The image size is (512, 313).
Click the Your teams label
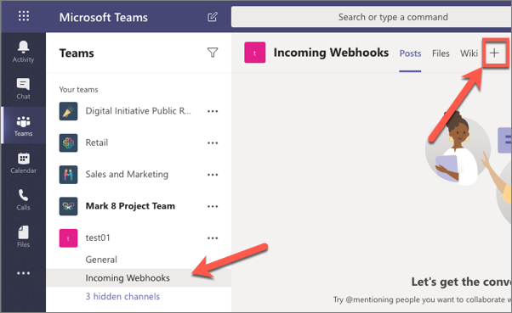pos(78,90)
